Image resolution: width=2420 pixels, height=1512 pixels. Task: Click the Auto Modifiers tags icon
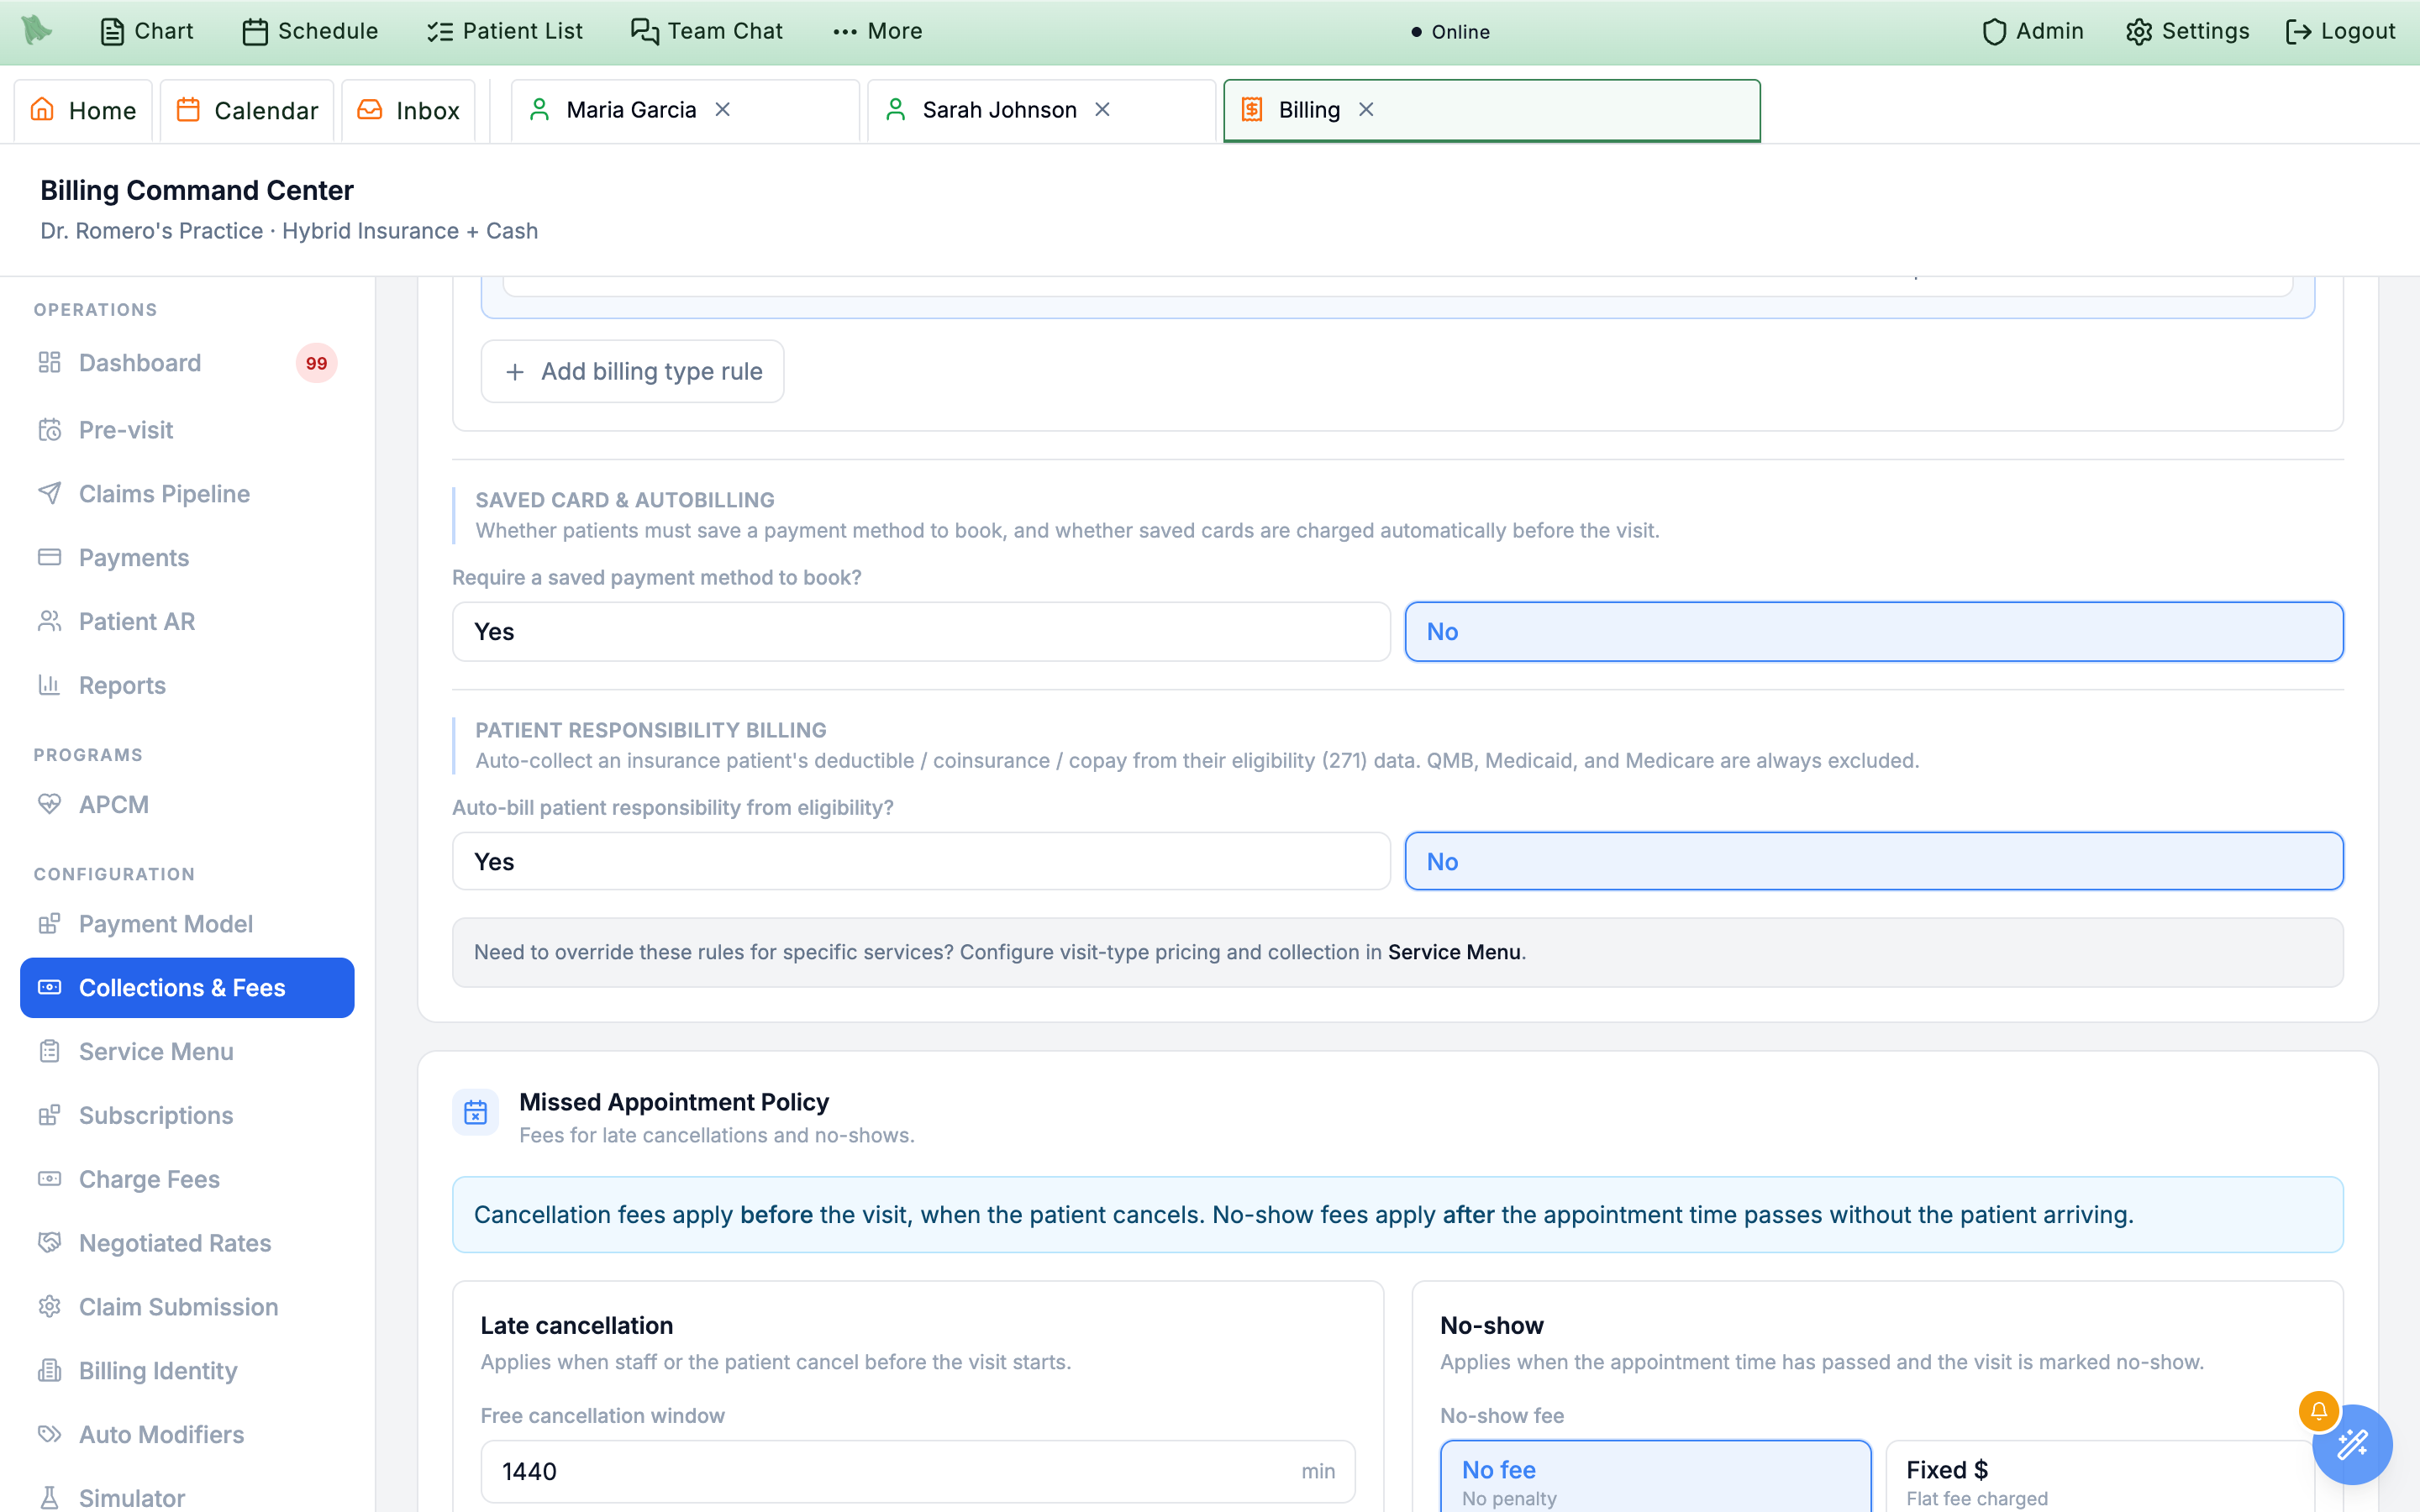point(49,1435)
